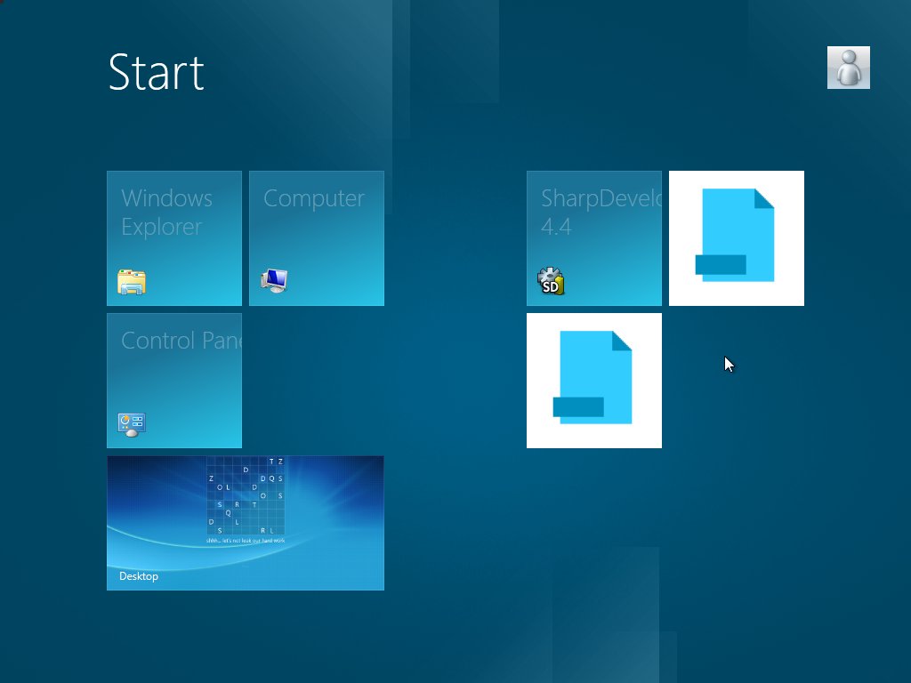Open the Desktop tile
This screenshot has height=683, width=911.
(x=246, y=523)
